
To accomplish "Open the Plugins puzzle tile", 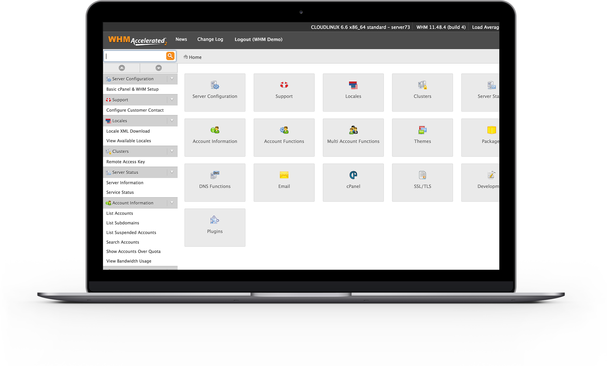I will (x=215, y=228).
